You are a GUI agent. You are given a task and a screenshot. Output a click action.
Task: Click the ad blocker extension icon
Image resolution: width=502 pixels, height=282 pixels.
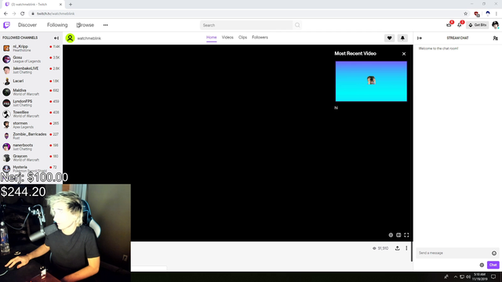tap(477, 14)
